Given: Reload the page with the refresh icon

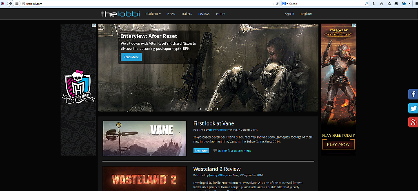Looking at the screenshot, I should click(x=277, y=4).
